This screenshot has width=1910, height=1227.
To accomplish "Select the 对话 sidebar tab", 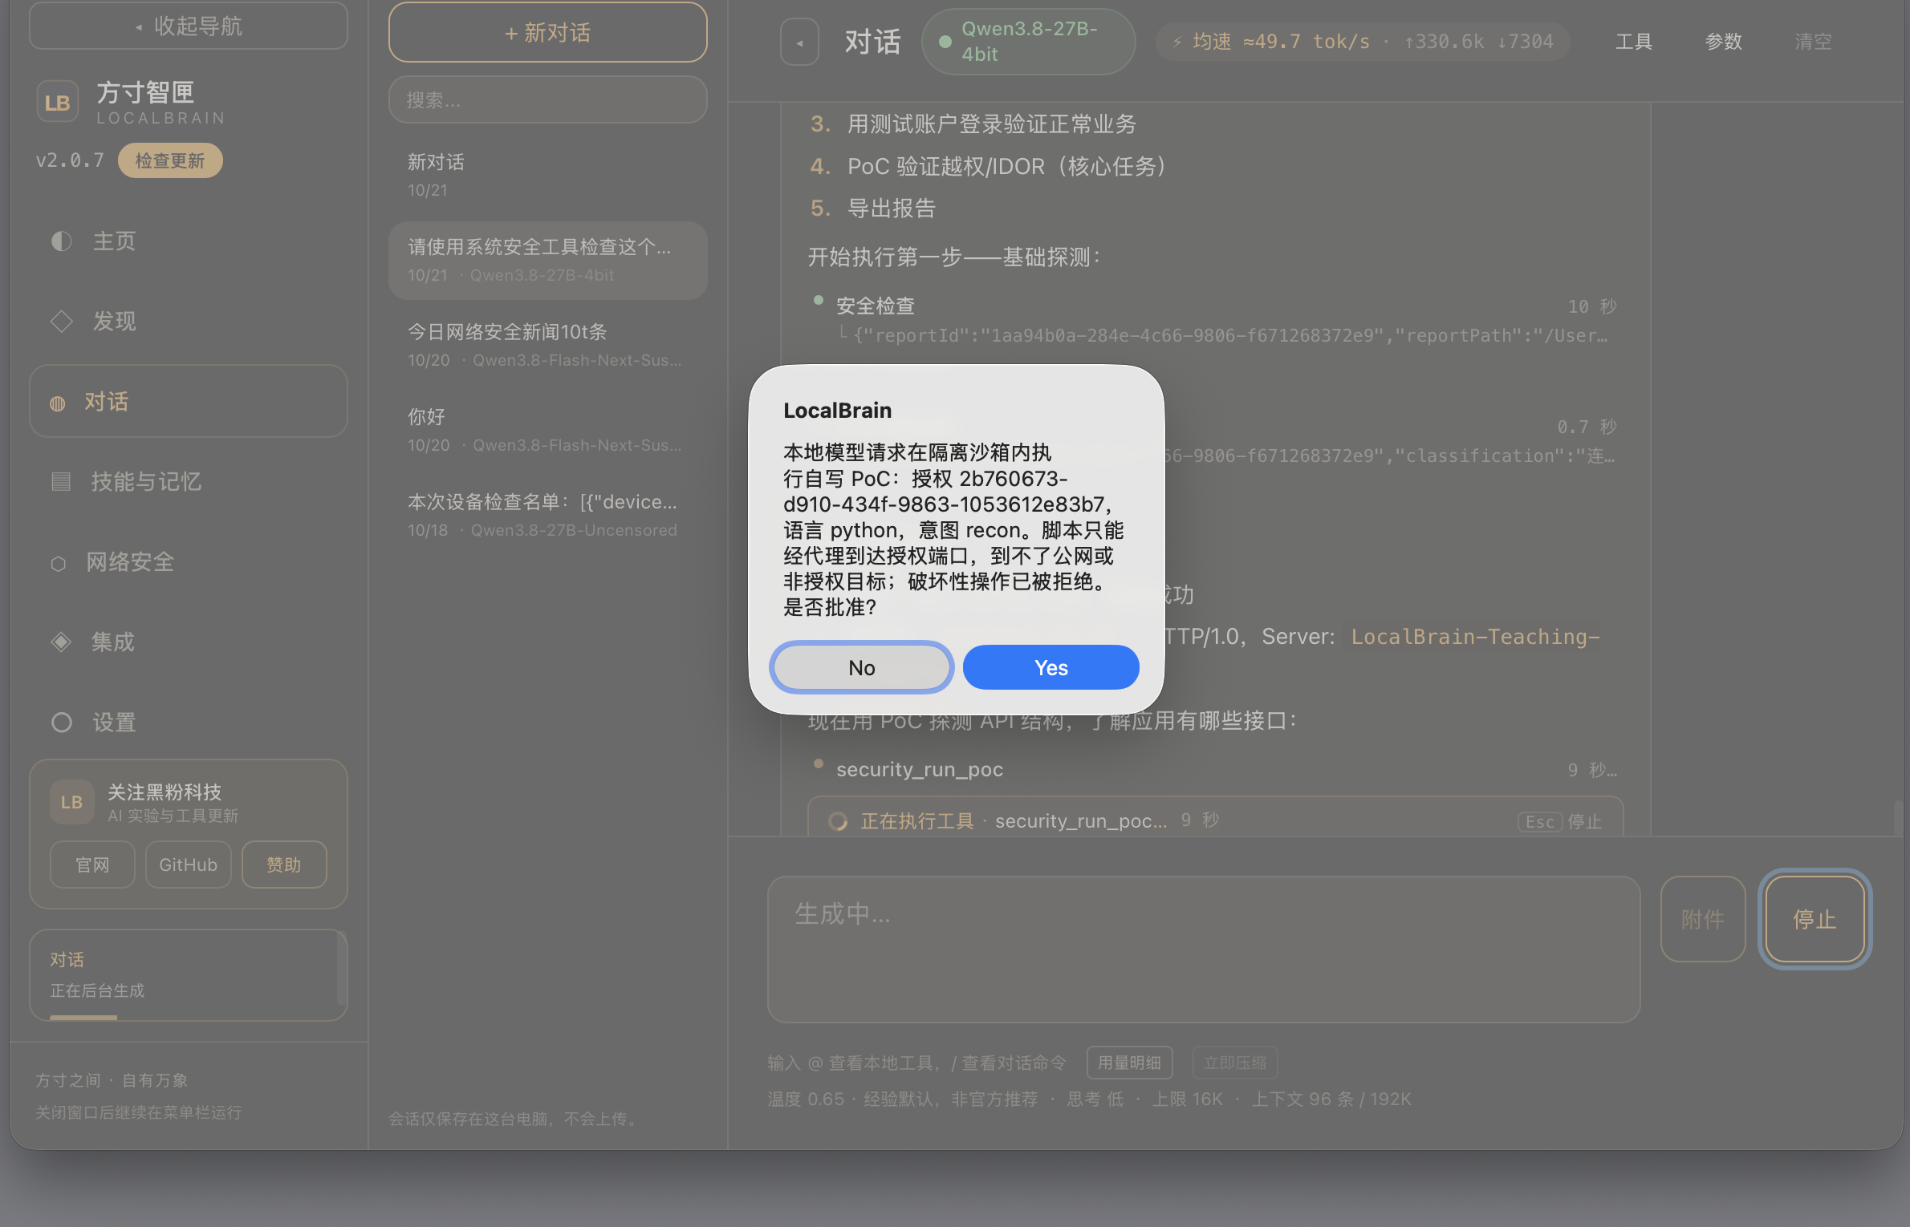I will (189, 402).
